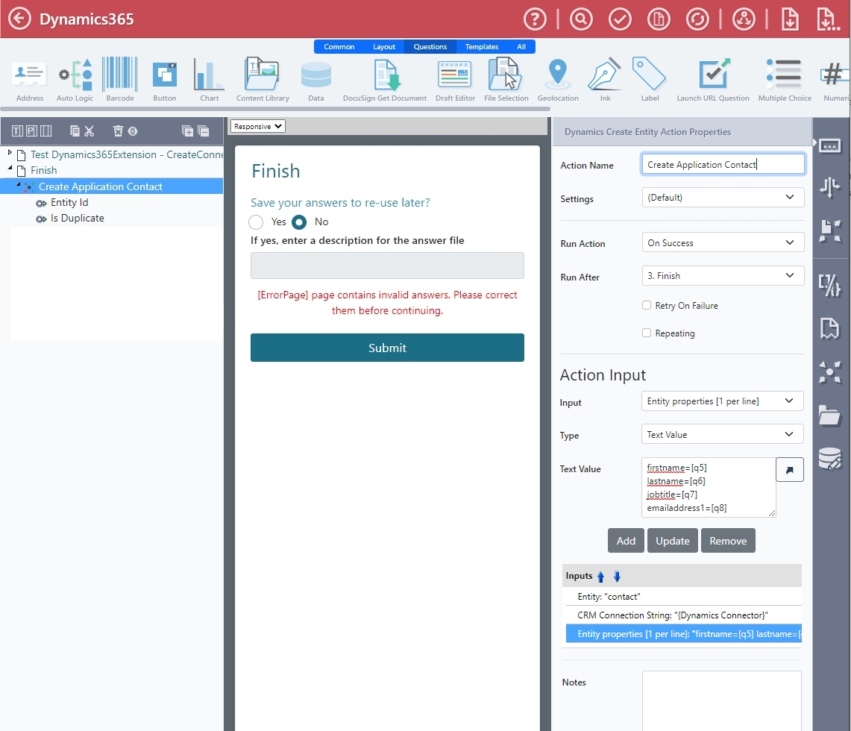Click the collapse all icon in tree toolbar
851x731 pixels.
(204, 131)
